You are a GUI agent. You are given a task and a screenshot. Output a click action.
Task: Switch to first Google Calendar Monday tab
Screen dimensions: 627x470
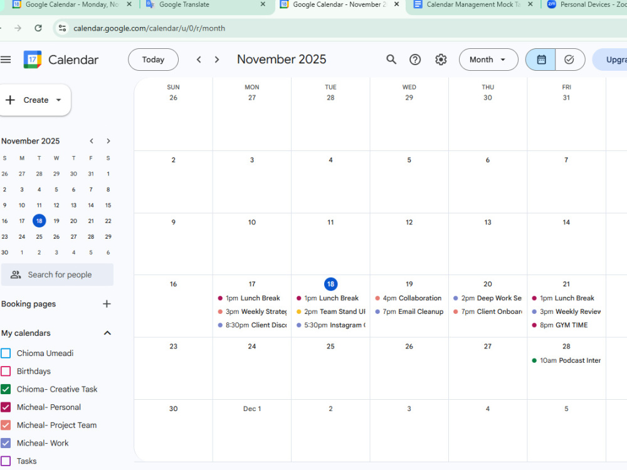coord(72,4)
